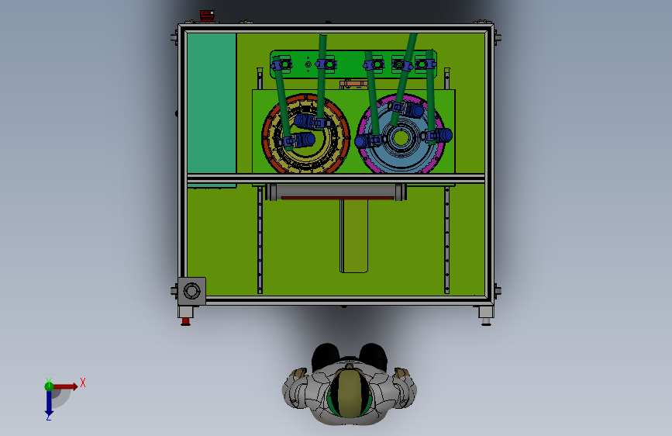Click the blue Z axis arrow of triad

(x=49, y=404)
